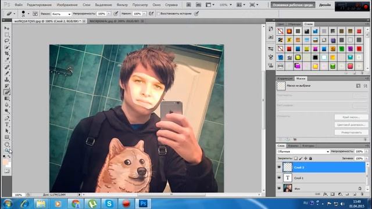Viewport: 372px width, 209px height.
Task: Create a new adjustment layer
Action: [340, 194]
